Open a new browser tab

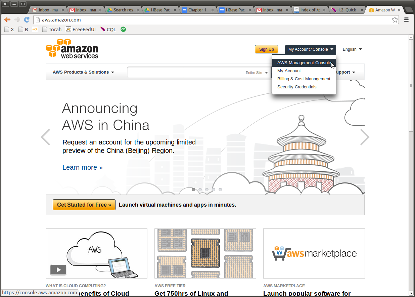[409, 10]
